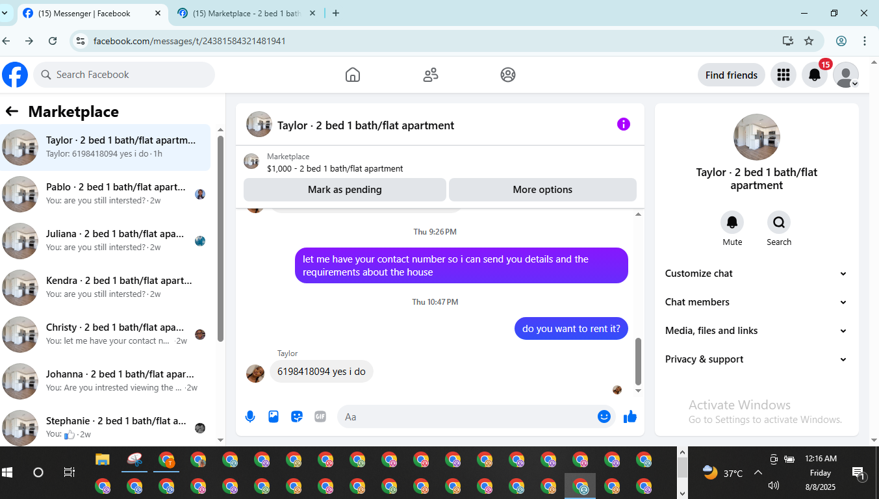Search in conversation using magnifier icon
Image resolution: width=879 pixels, height=499 pixels.
(x=779, y=223)
